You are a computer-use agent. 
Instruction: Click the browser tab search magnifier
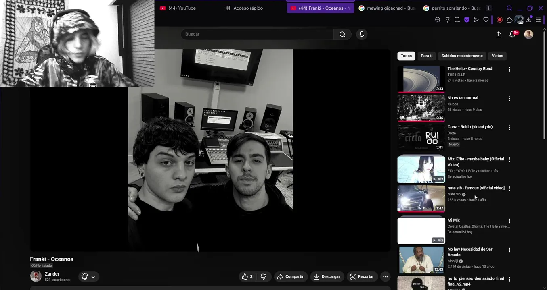[509, 8]
